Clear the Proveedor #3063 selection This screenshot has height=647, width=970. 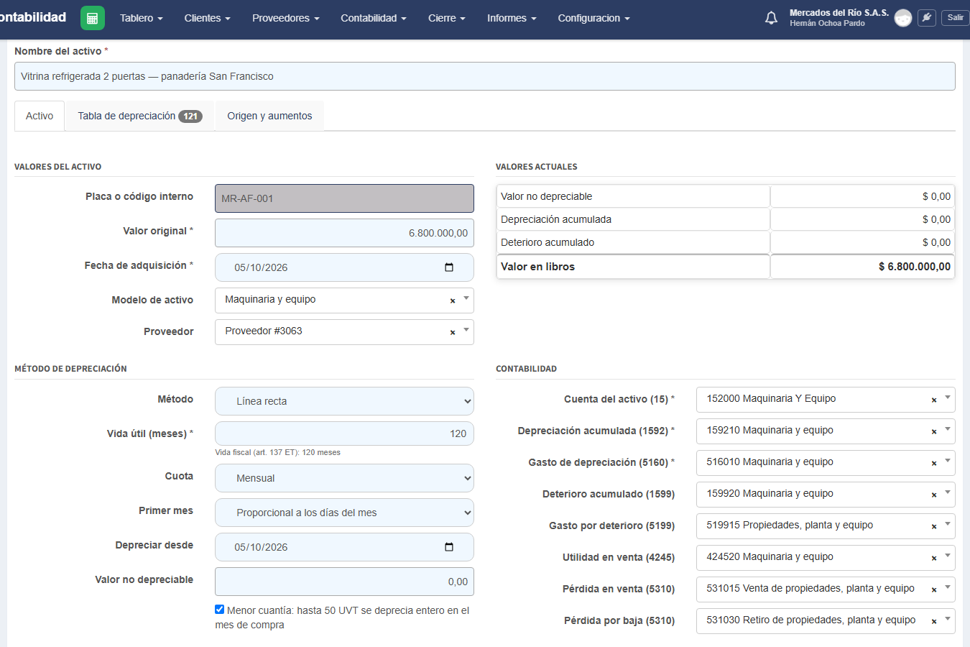pyautogui.click(x=453, y=333)
